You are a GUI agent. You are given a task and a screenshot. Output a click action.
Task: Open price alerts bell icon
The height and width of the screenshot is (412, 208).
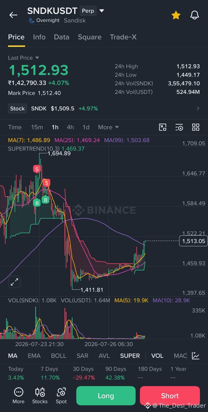tap(194, 15)
